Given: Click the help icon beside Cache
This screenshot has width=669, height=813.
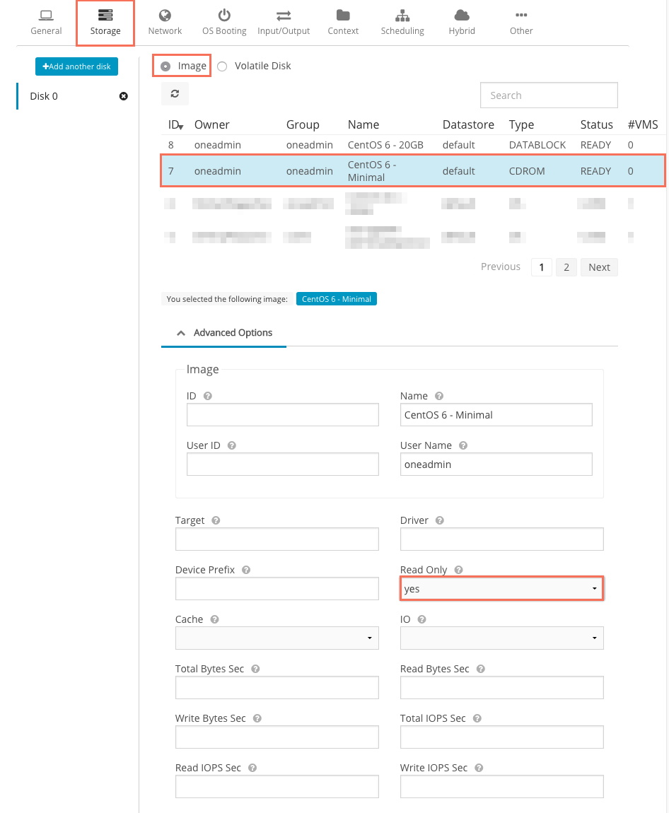Looking at the screenshot, I should tap(214, 619).
